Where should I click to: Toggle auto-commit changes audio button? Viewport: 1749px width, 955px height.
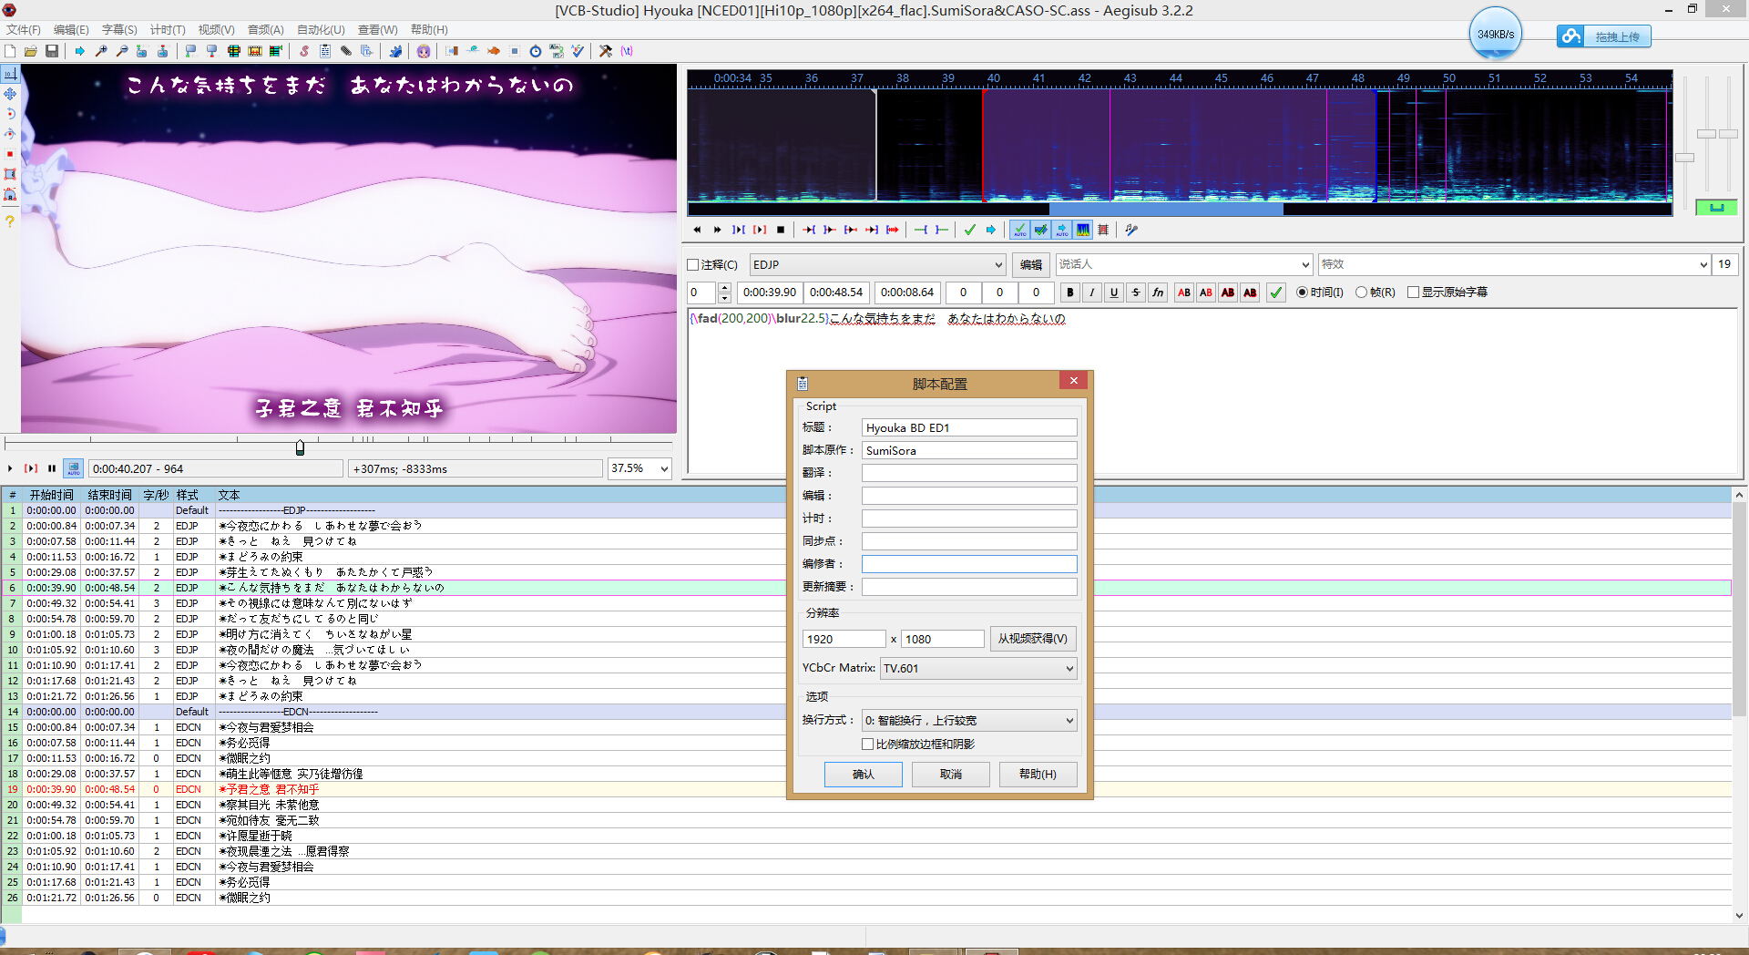[1020, 230]
